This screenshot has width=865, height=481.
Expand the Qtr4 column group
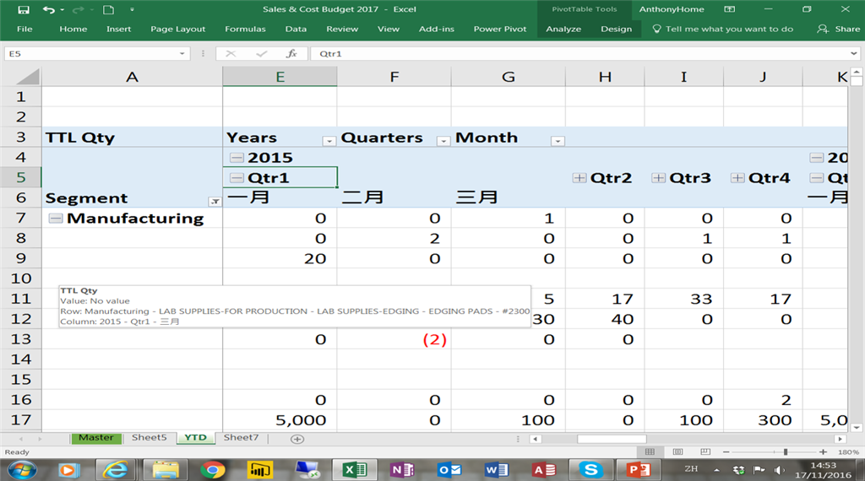(x=737, y=178)
